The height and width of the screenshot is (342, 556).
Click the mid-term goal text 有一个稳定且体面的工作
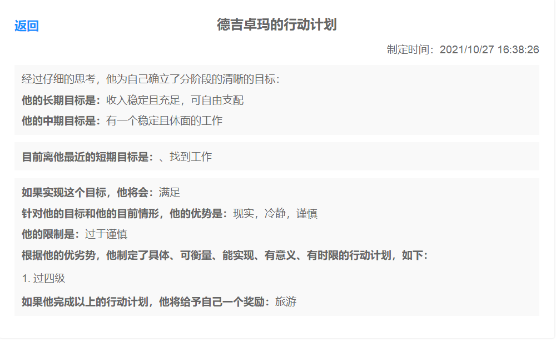click(x=164, y=121)
